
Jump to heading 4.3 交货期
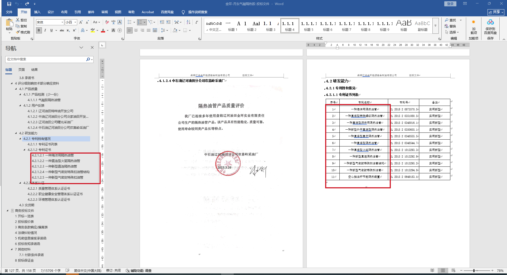[27, 205]
